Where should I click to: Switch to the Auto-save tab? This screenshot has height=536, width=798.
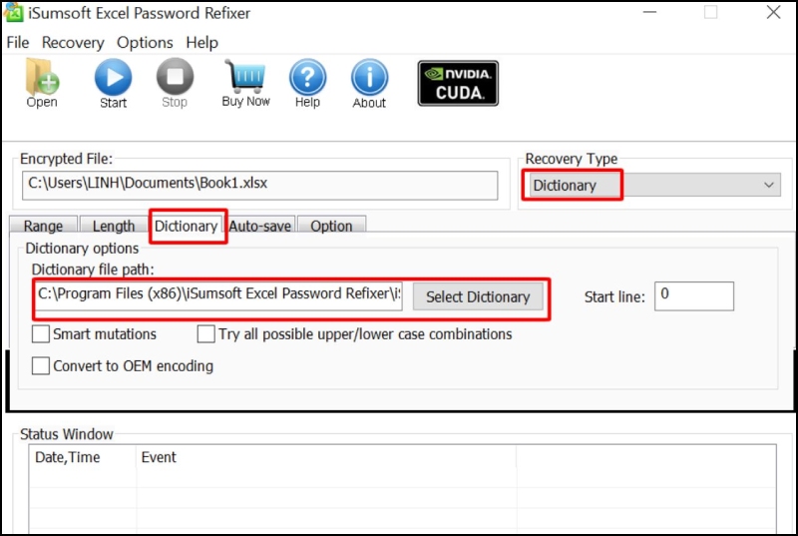[260, 227]
